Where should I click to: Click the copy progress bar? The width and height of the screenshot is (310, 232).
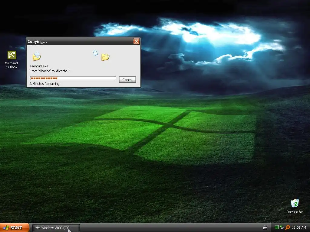click(x=73, y=78)
